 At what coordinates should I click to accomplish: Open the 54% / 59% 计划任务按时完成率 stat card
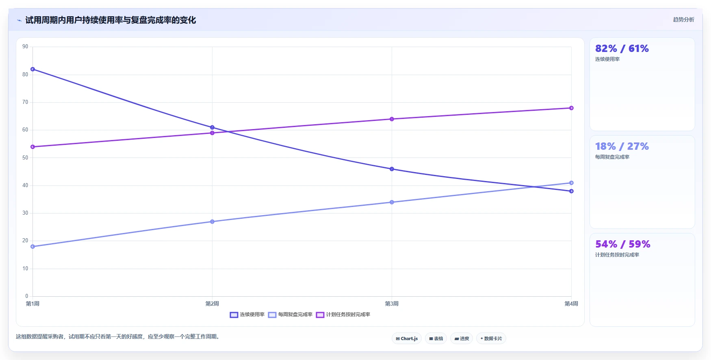[642, 280]
